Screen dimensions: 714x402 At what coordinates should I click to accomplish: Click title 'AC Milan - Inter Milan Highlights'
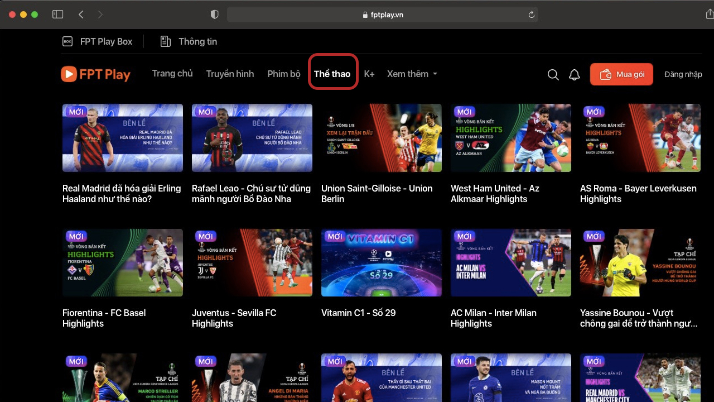(x=494, y=318)
